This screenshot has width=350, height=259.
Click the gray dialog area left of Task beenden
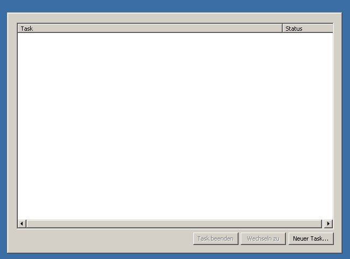click(x=101, y=238)
